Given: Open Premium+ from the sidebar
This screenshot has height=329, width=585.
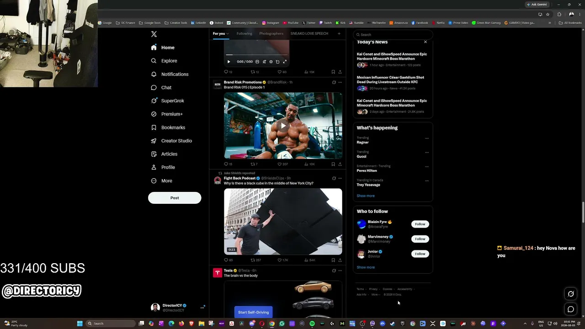Looking at the screenshot, I should [167, 114].
